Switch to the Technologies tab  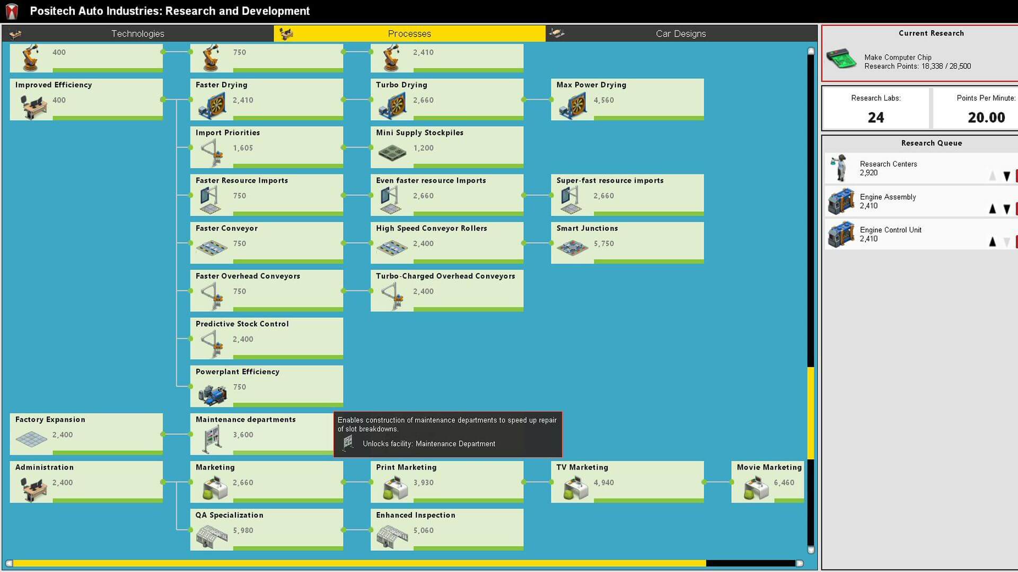(138, 33)
